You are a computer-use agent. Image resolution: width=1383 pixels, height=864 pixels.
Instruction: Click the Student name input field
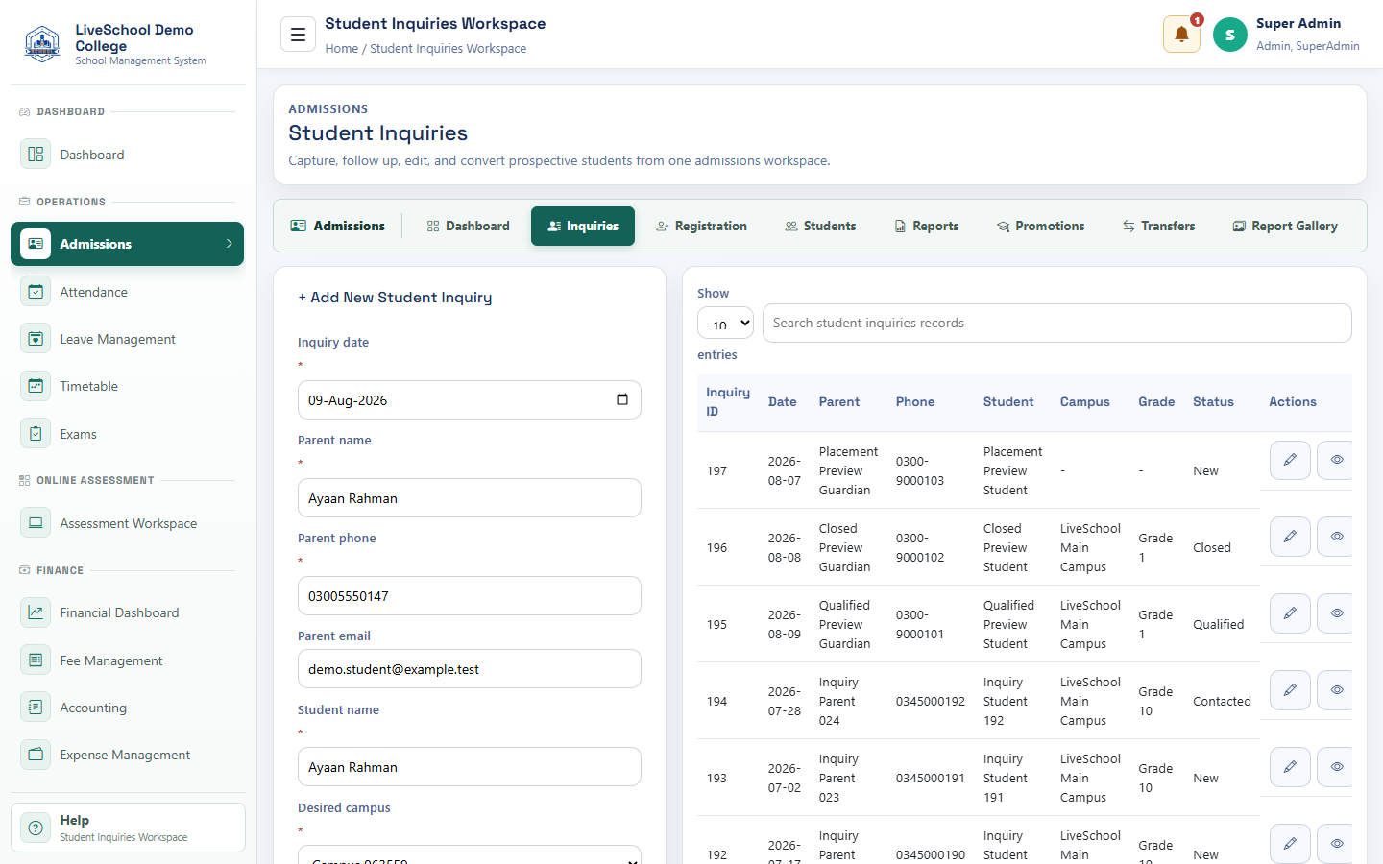point(470,766)
